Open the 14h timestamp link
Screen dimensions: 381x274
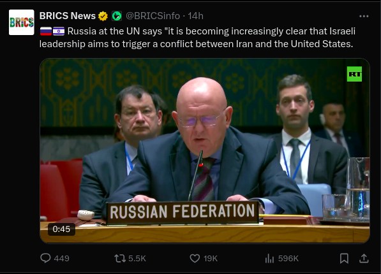click(195, 16)
